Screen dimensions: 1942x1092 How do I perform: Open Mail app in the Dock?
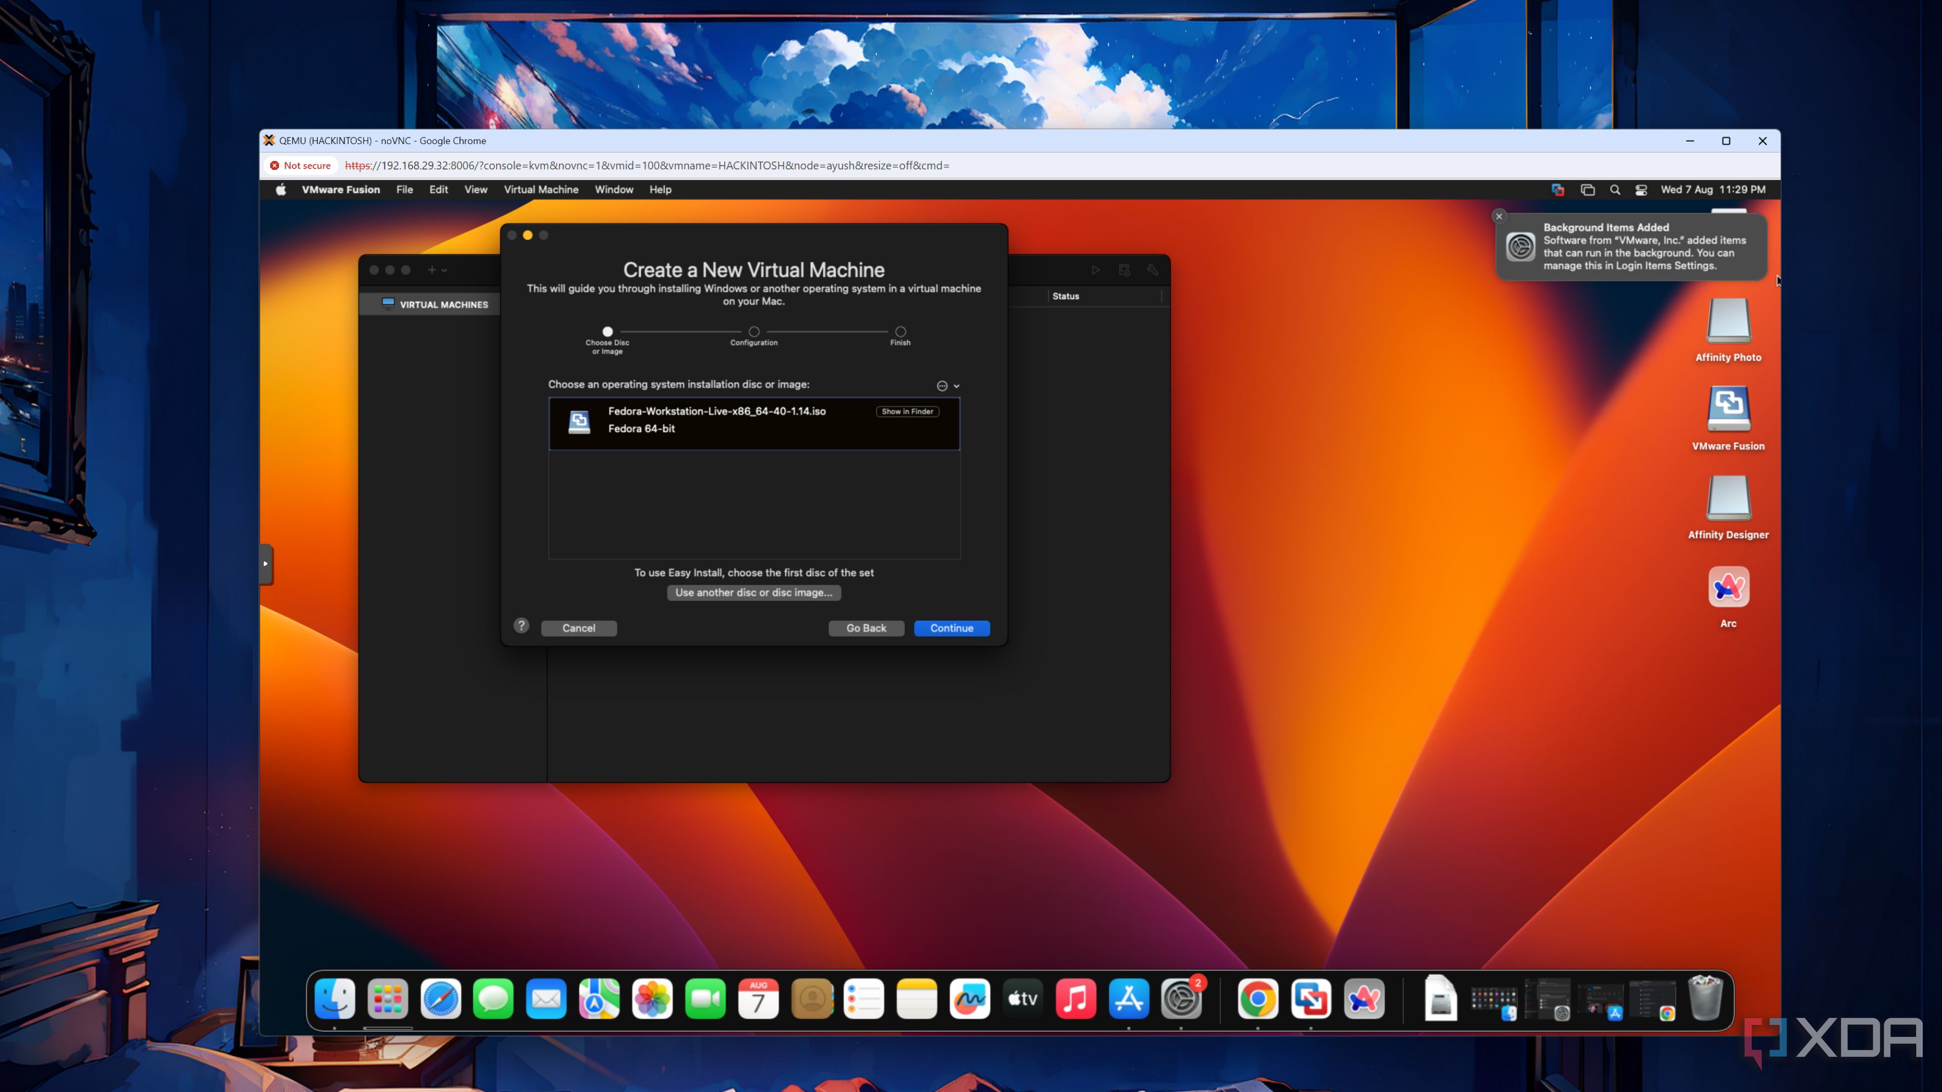click(x=546, y=999)
